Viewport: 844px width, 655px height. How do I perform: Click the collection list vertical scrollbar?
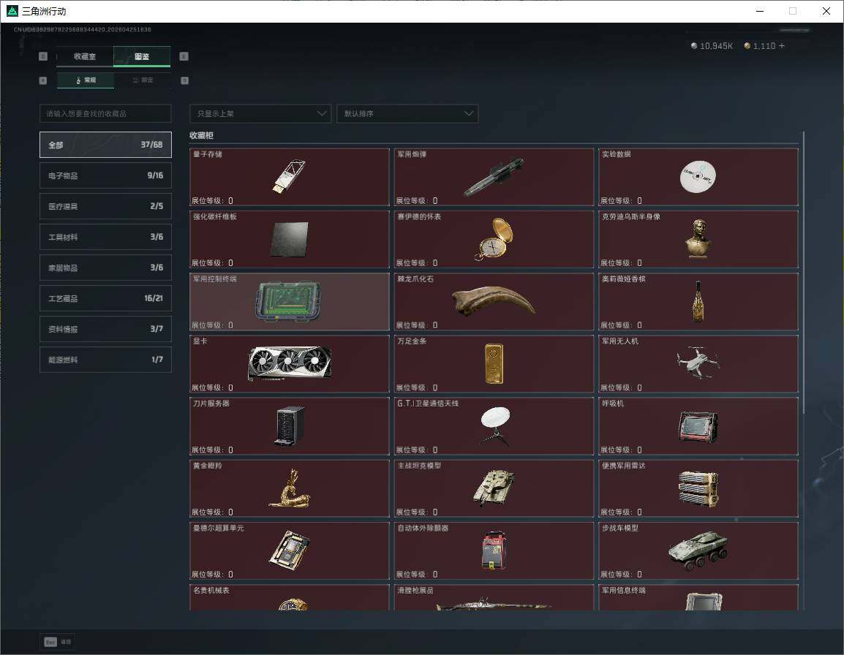coord(804,273)
